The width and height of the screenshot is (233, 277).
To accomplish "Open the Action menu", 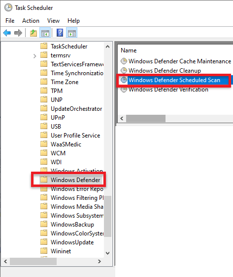I will tap(31, 21).
